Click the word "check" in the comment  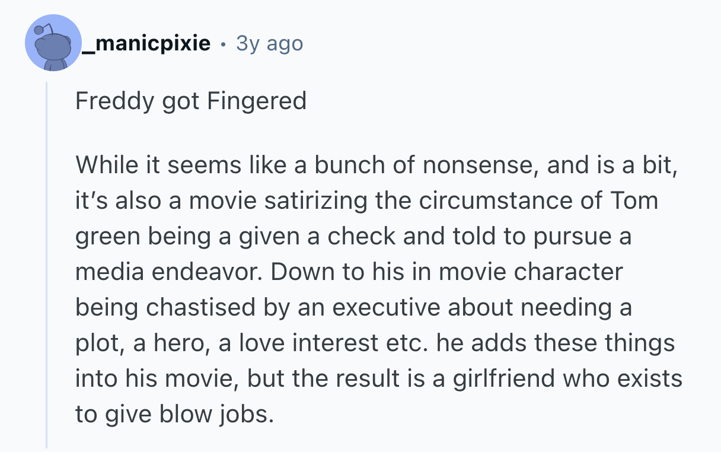[x=362, y=237]
